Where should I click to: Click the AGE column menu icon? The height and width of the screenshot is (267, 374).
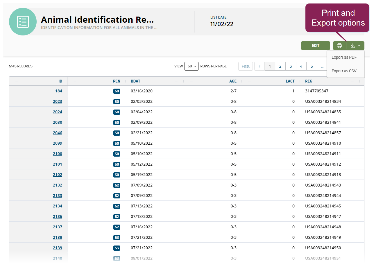point(191,81)
